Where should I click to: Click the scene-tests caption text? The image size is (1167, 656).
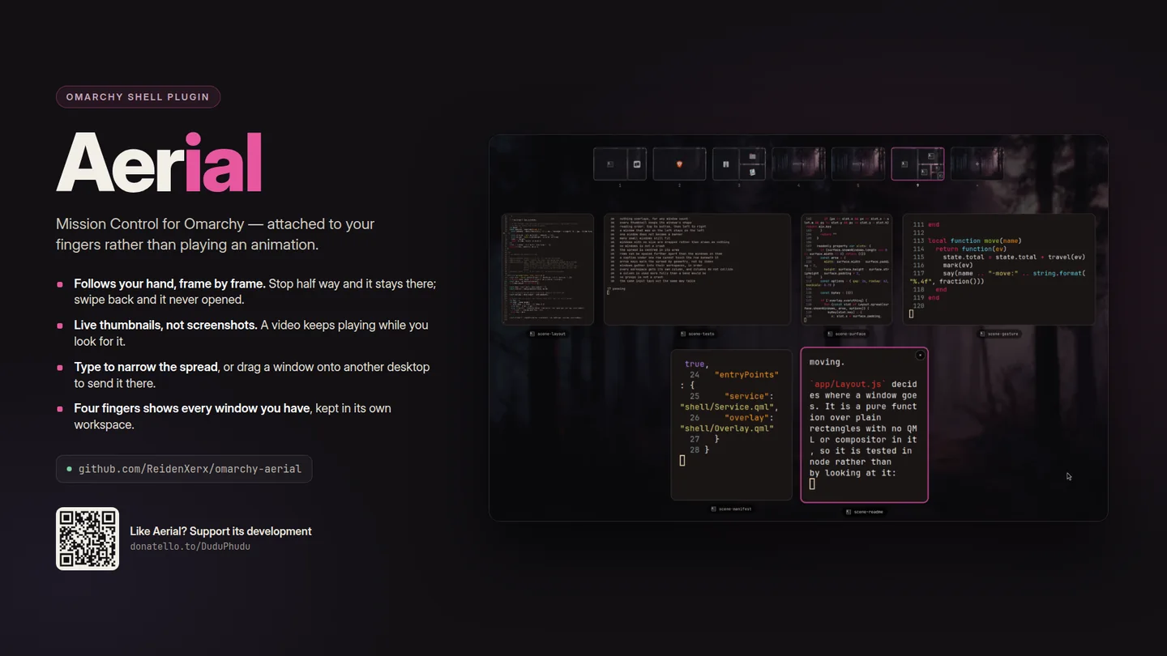click(x=701, y=334)
